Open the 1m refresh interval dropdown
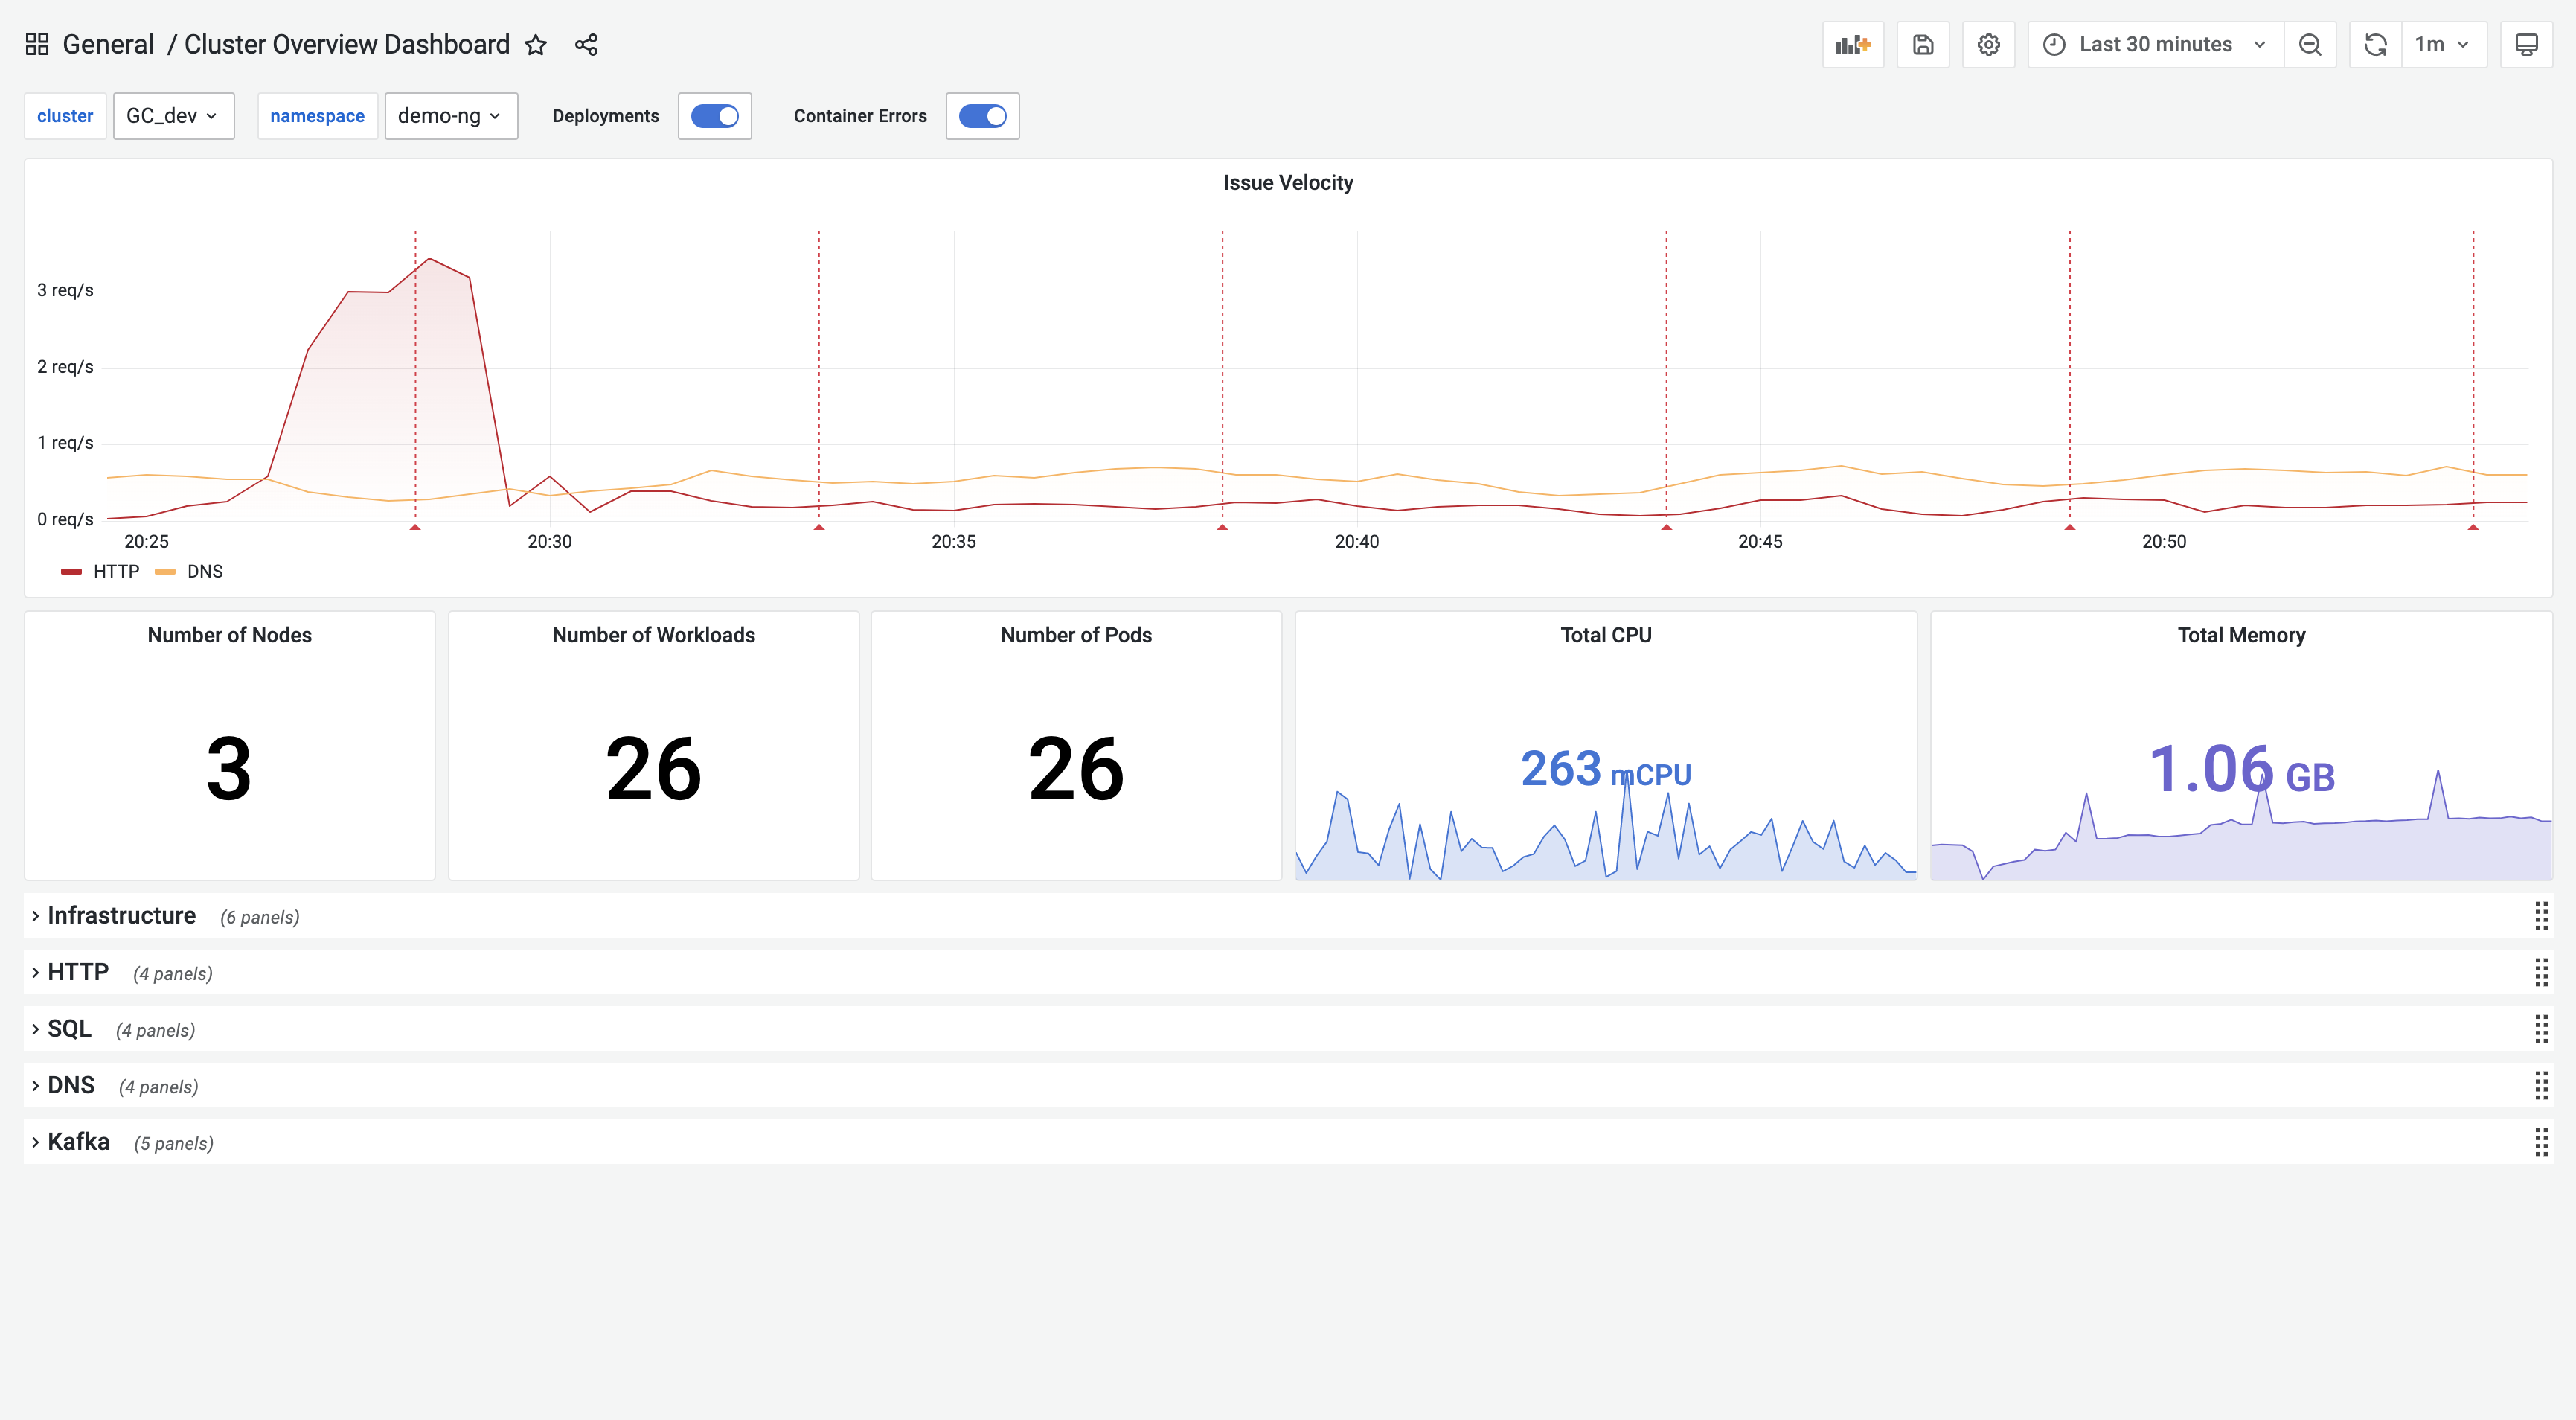 coord(2442,45)
